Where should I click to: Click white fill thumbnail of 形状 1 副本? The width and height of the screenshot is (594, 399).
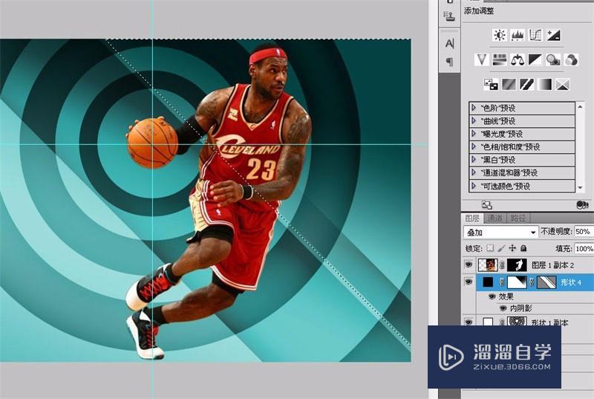pos(489,322)
